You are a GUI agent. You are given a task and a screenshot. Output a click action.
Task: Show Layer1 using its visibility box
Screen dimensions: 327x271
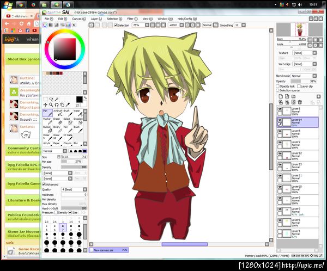pyautogui.click(x=280, y=231)
